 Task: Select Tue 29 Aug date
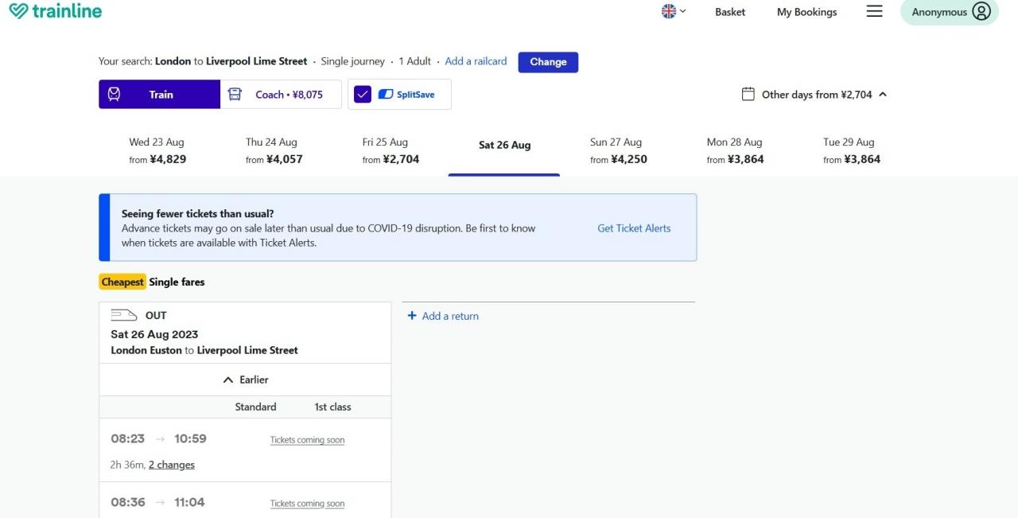851,150
